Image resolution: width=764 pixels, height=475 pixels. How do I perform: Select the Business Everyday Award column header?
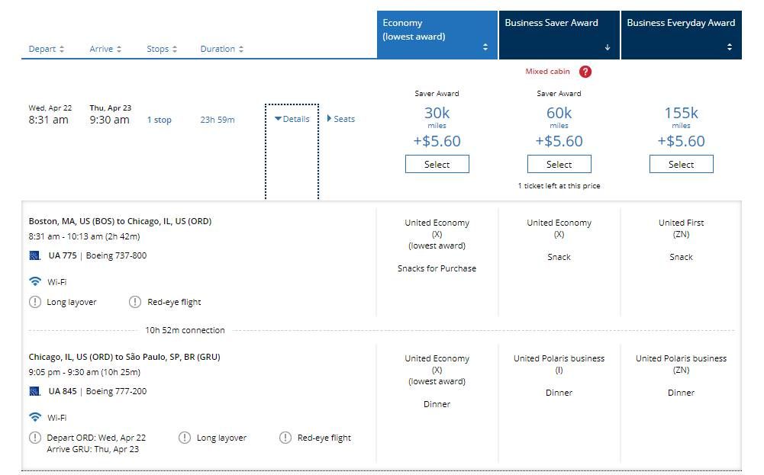(x=681, y=35)
